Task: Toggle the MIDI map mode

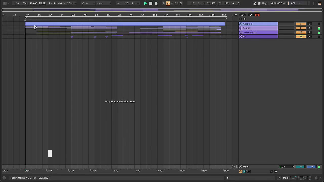Action: click(273, 3)
